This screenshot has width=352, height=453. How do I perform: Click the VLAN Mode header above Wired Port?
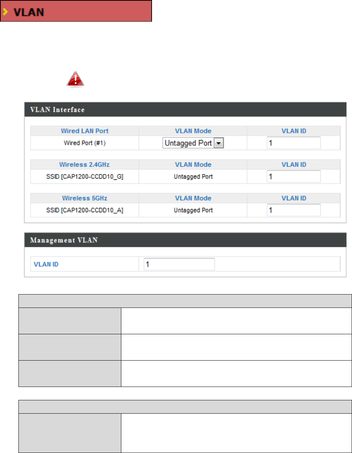(x=193, y=131)
